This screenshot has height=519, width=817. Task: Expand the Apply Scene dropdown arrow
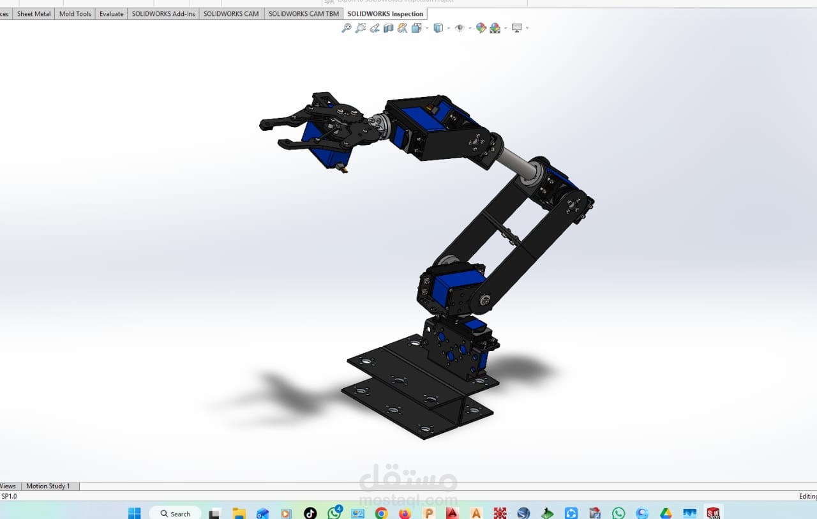tap(506, 28)
